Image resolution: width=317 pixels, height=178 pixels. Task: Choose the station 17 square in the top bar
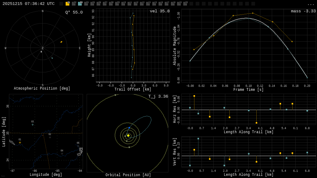click(166, 4)
